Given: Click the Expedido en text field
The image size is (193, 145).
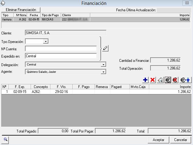Looking at the screenshot, I should click(61, 56).
